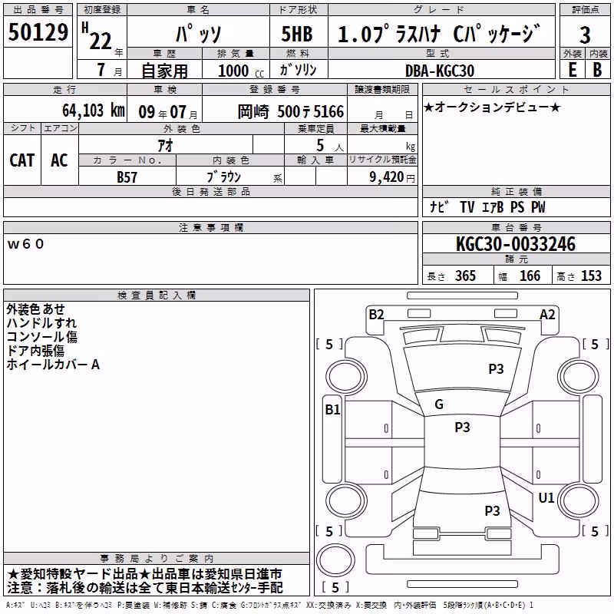
Task: Click A2 damage mark on diagram
Action: 547,315
